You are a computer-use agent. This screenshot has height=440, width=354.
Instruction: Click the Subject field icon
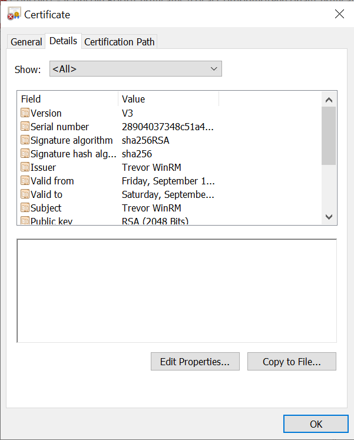click(x=25, y=208)
